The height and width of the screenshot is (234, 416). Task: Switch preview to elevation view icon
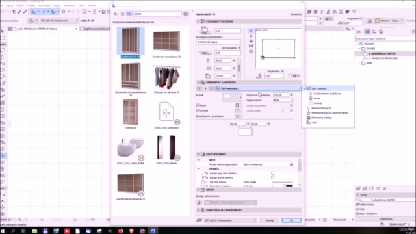click(x=251, y=36)
